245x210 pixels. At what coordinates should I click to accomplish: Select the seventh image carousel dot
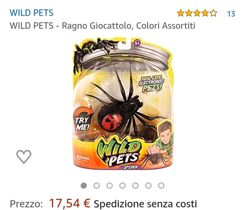(x=161, y=186)
